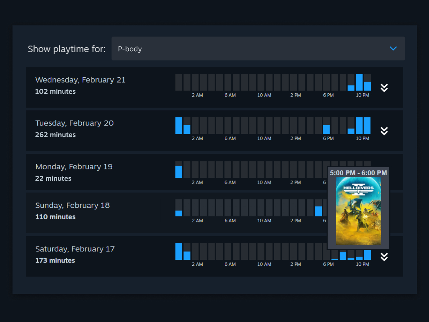The image size is (429, 322).
Task: Click the blue dropdown arrow beside P-body
Action: click(393, 49)
